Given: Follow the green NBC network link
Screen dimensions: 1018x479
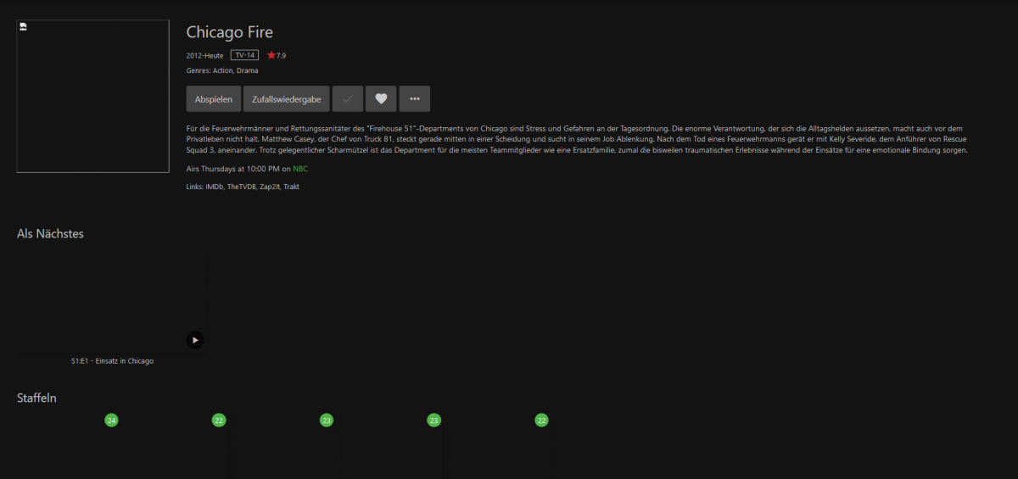Looking at the screenshot, I should tap(300, 170).
